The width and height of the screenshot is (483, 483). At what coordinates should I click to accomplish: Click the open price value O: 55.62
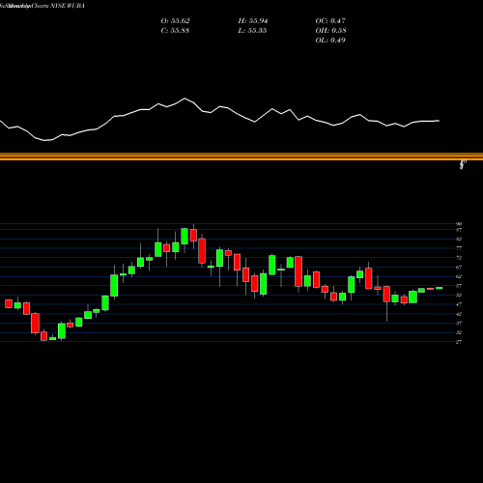(x=175, y=21)
